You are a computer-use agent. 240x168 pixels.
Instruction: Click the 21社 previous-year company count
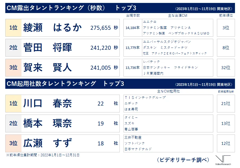coord(226,103)
